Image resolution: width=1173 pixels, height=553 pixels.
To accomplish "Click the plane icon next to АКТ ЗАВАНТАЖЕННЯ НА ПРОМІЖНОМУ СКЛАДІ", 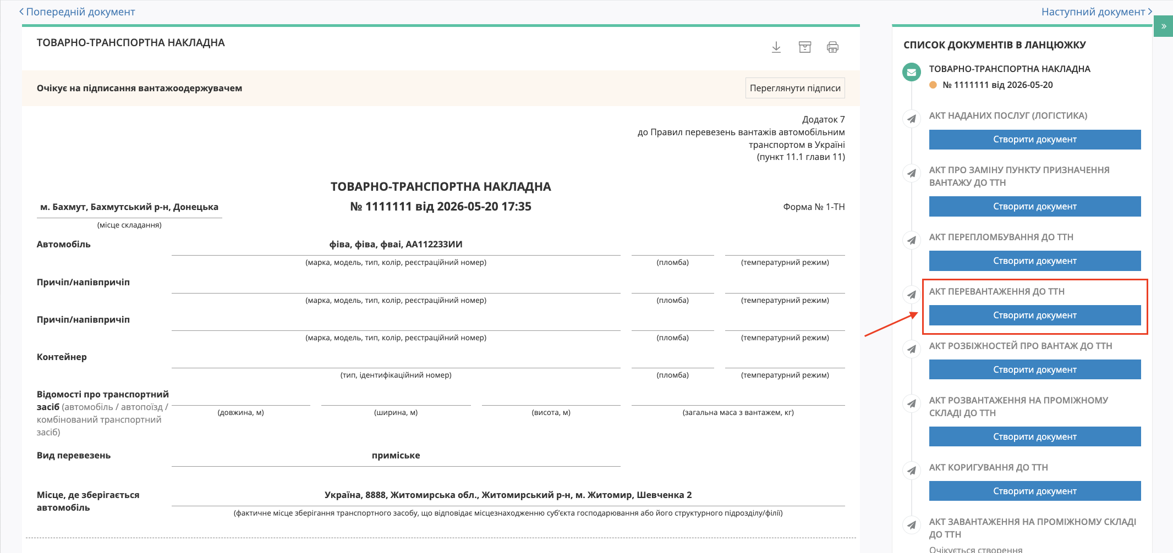I will coord(912,525).
